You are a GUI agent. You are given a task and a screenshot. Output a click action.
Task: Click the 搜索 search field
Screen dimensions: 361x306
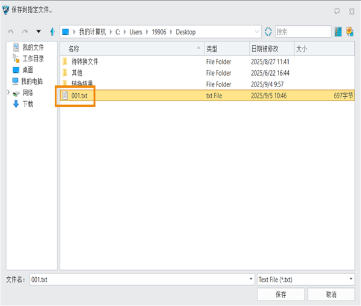click(x=303, y=31)
